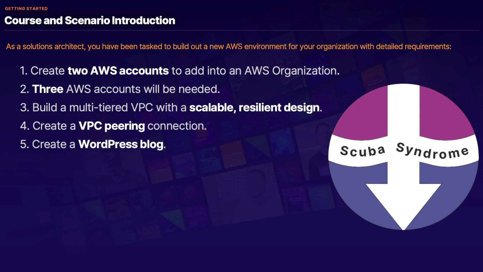The height and width of the screenshot is (272, 483).
Task: Click "multi-tiered VPC" in the third requirement
Action: click(111, 108)
